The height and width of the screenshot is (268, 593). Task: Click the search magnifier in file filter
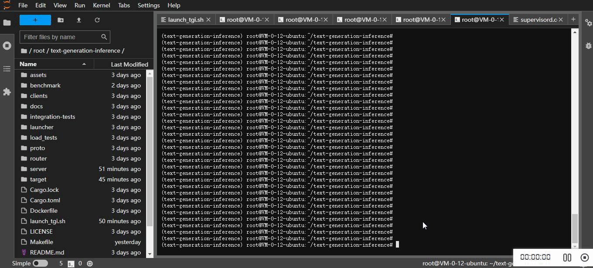pos(104,37)
